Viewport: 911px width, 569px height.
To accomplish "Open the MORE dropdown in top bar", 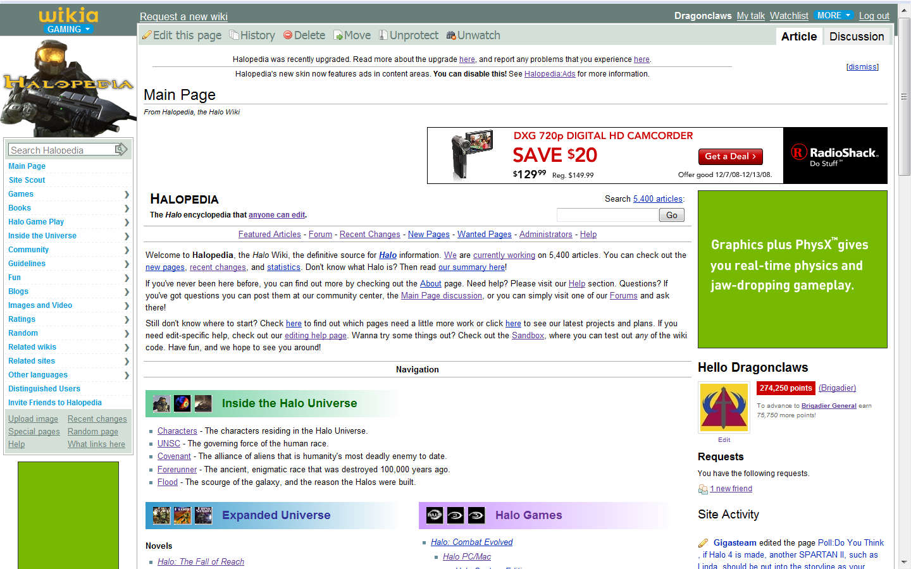I will click(x=834, y=15).
